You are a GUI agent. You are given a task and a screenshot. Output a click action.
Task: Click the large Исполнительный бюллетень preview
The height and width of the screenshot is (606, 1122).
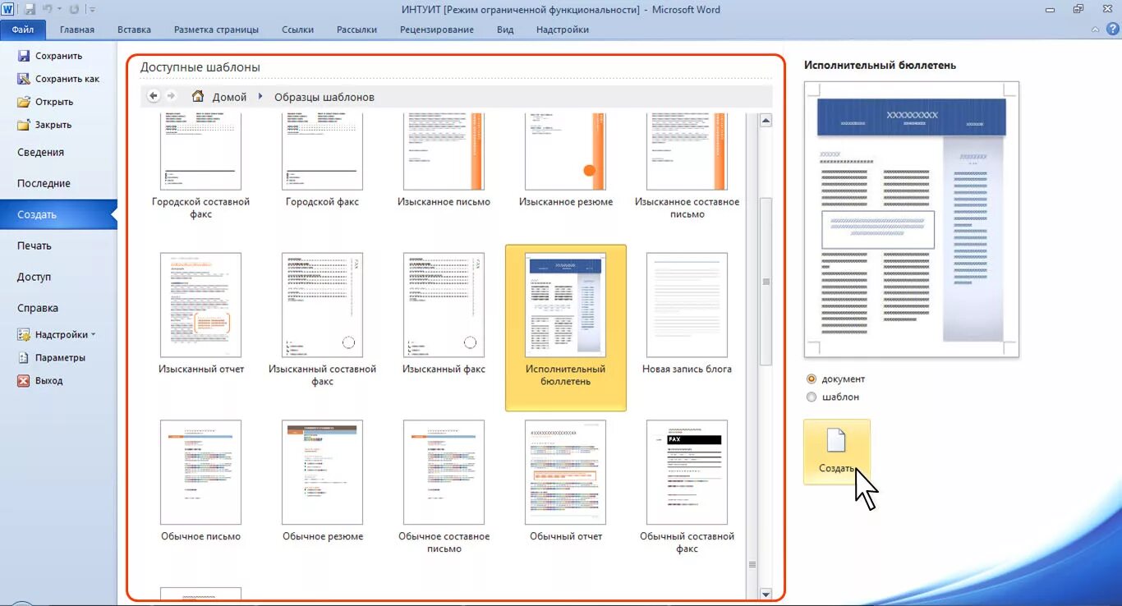click(911, 219)
